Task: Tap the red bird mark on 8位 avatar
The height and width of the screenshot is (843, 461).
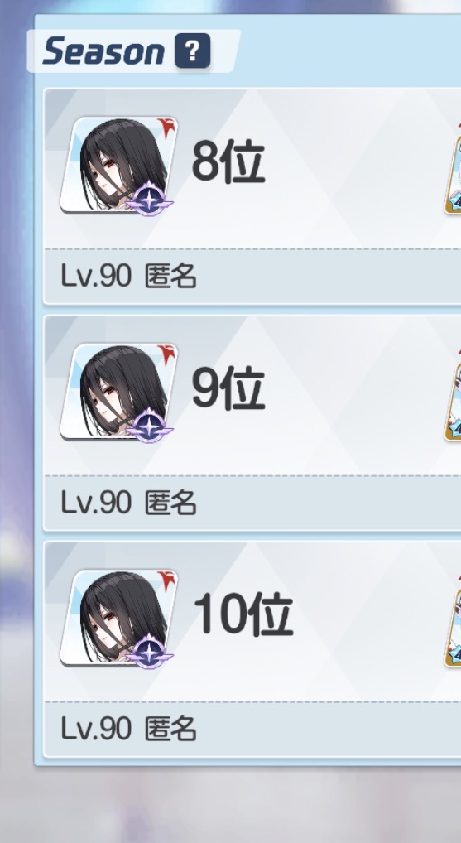Action: pos(167,129)
